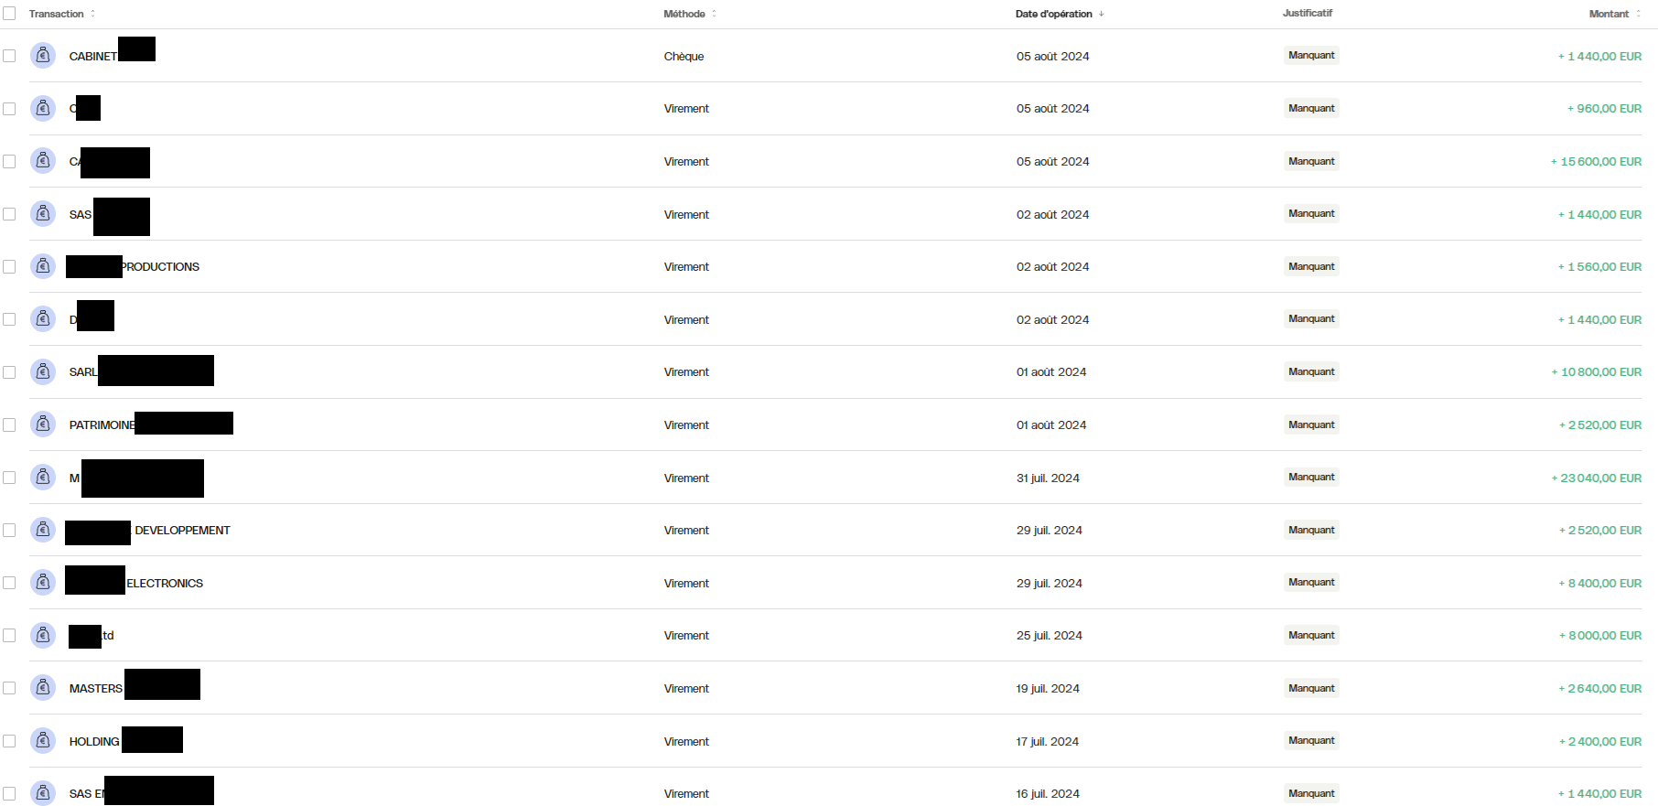Click Manquant badge in the Chèque row
Viewport: 1658px width, 806px height.
(1311, 56)
